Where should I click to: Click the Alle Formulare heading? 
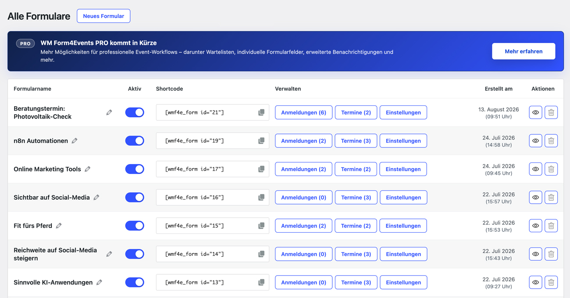click(x=39, y=16)
